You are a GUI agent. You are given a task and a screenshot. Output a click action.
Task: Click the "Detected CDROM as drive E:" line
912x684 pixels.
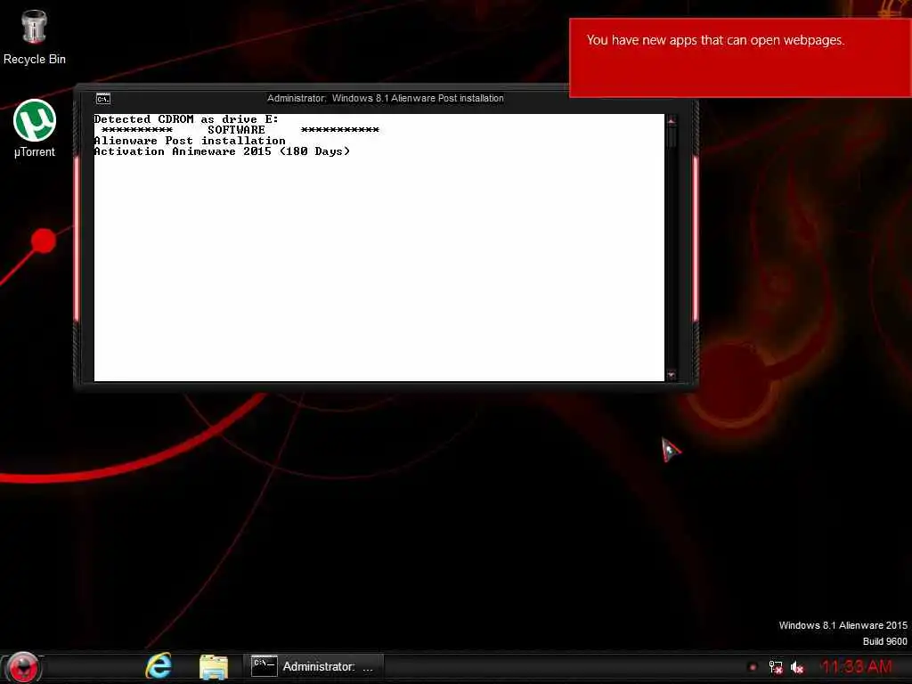click(186, 119)
